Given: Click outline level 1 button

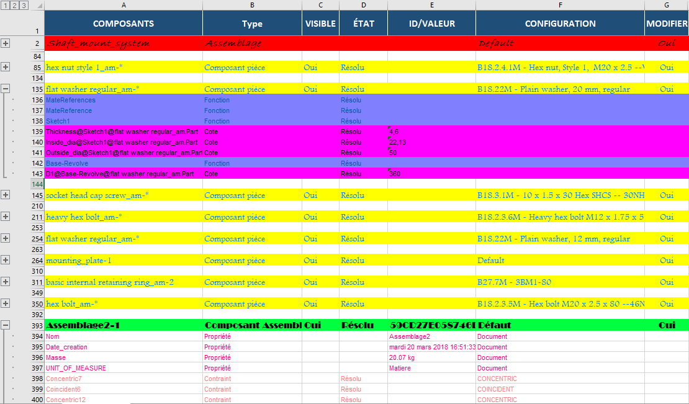Looking at the screenshot, I should point(6,6).
